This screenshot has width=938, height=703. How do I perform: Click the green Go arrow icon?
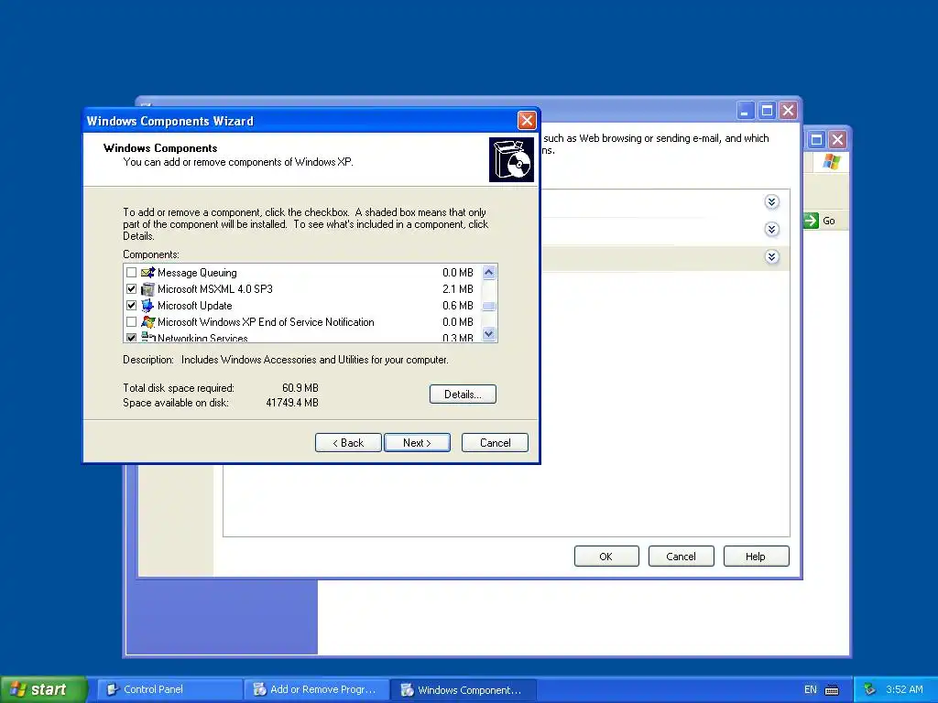point(811,221)
